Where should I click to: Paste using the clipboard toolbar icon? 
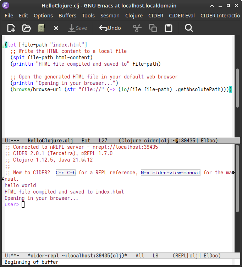click(169, 28)
